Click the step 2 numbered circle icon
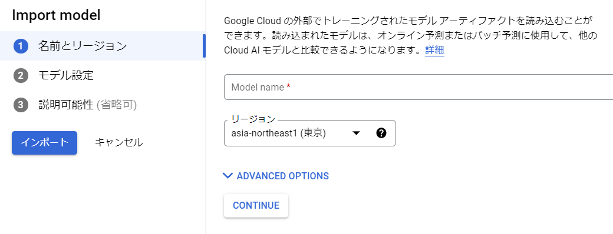Viewport: 613px width, 234px height. click(21, 75)
